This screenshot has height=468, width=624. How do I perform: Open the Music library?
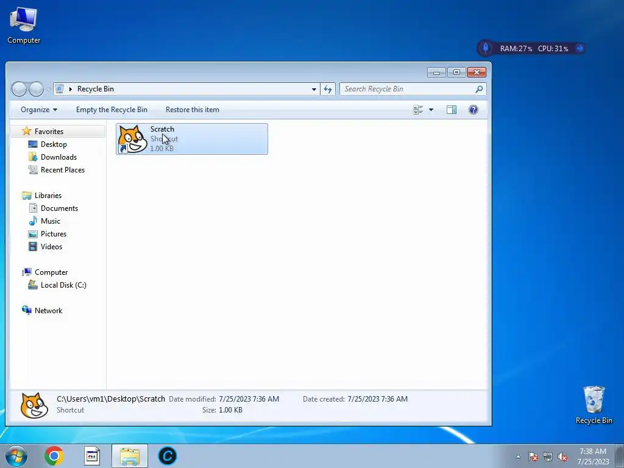pos(51,221)
